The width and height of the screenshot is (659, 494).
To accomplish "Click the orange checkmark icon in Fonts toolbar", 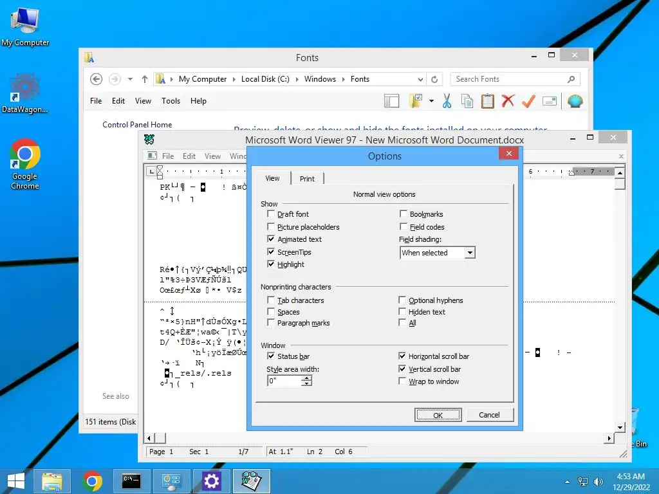I will [528, 101].
